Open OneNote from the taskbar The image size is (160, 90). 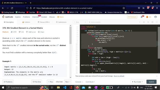tap(96, 87)
